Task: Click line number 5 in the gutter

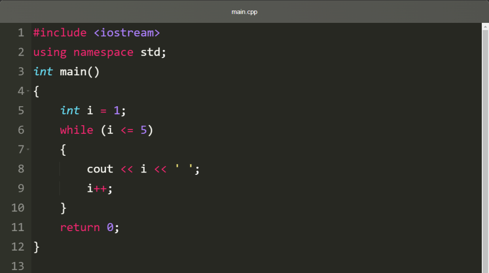Action: [21, 111]
